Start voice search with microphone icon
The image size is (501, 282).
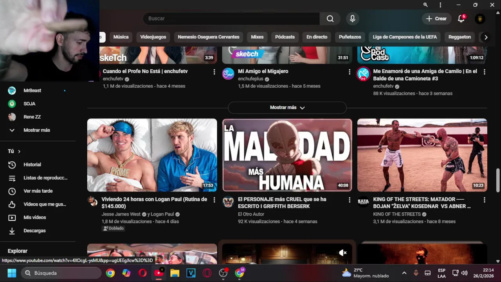point(352,18)
